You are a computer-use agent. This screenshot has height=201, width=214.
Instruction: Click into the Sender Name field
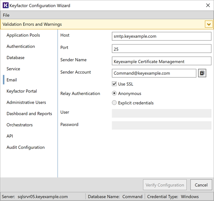[162, 61]
